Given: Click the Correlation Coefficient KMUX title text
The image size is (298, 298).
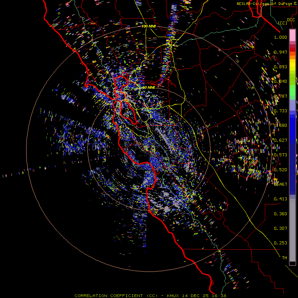Looking at the screenshot, I should (150, 296).
